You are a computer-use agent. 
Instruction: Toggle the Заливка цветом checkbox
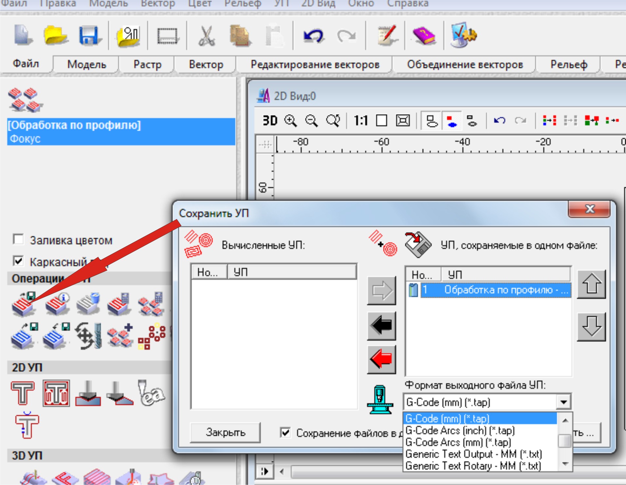pyautogui.click(x=18, y=239)
